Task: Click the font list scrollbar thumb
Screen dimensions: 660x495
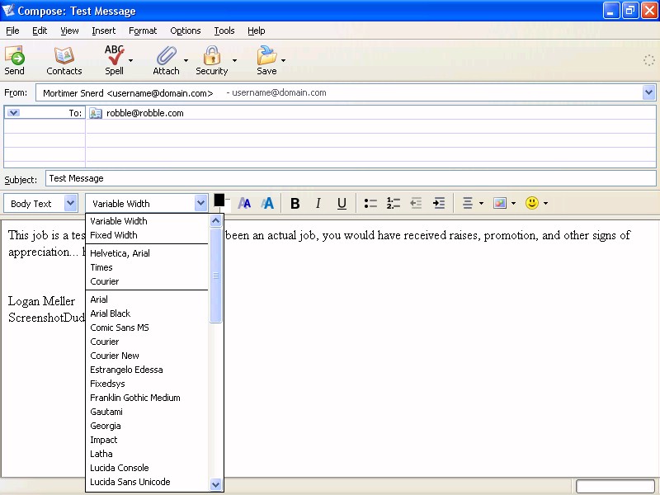Action: point(215,276)
